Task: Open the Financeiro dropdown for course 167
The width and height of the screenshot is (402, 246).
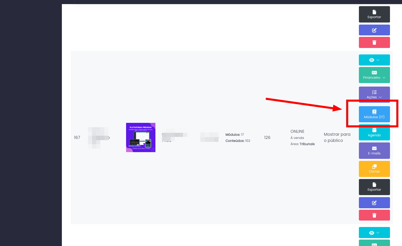Action: [374, 75]
